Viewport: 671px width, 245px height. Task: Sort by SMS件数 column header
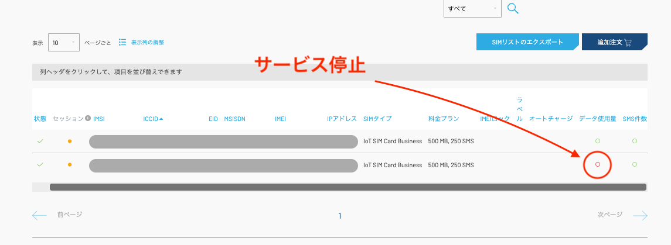pos(635,119)
